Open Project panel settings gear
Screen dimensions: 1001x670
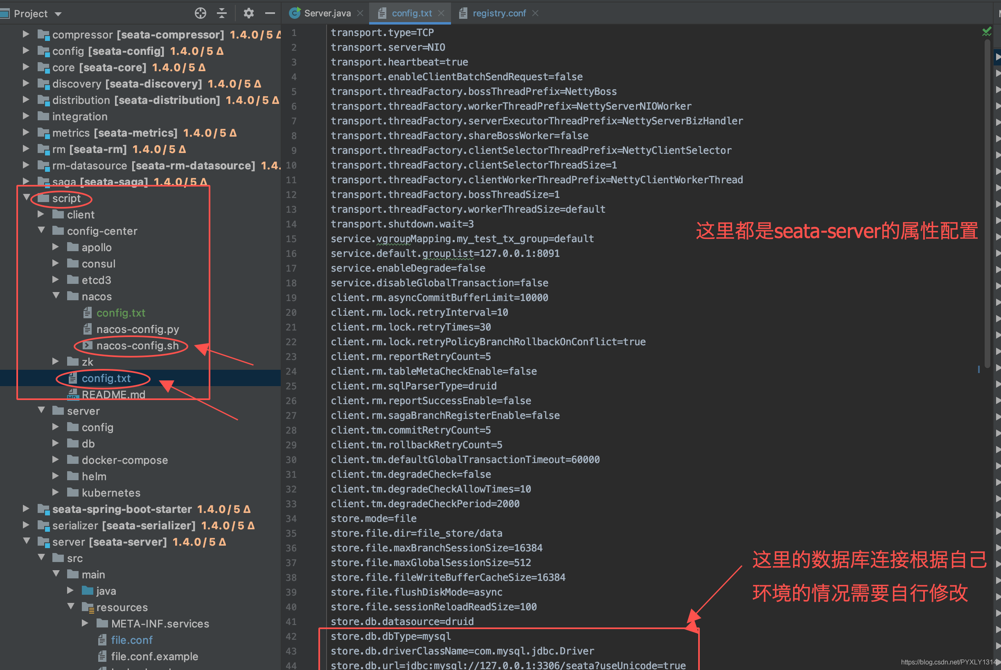pyautogui.click(x=249, y=13)
